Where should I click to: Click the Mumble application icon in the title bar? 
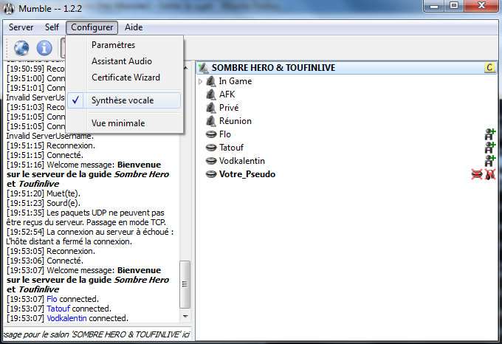(9, 8)
